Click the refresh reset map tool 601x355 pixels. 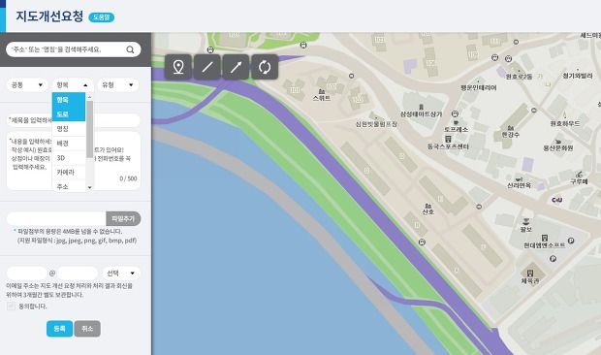265,67
